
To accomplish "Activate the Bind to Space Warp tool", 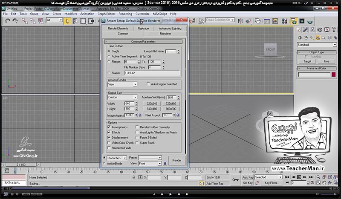I will [40, 21].
